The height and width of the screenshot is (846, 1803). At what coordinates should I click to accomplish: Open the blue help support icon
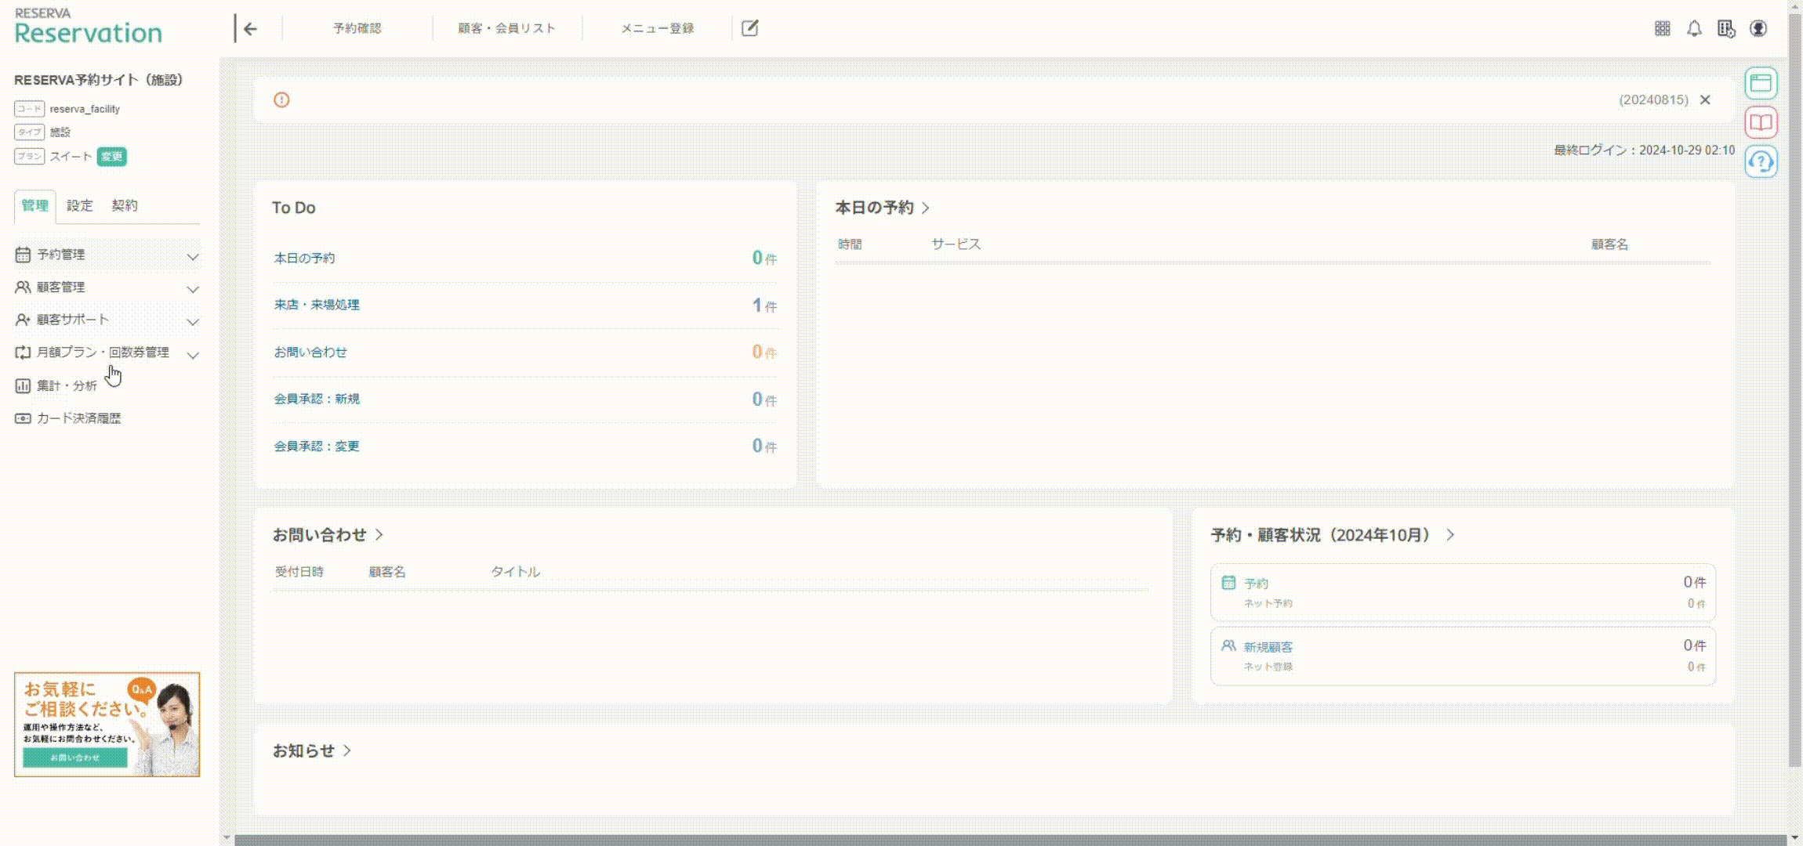pyautogui.click(x=1761, y=162)
